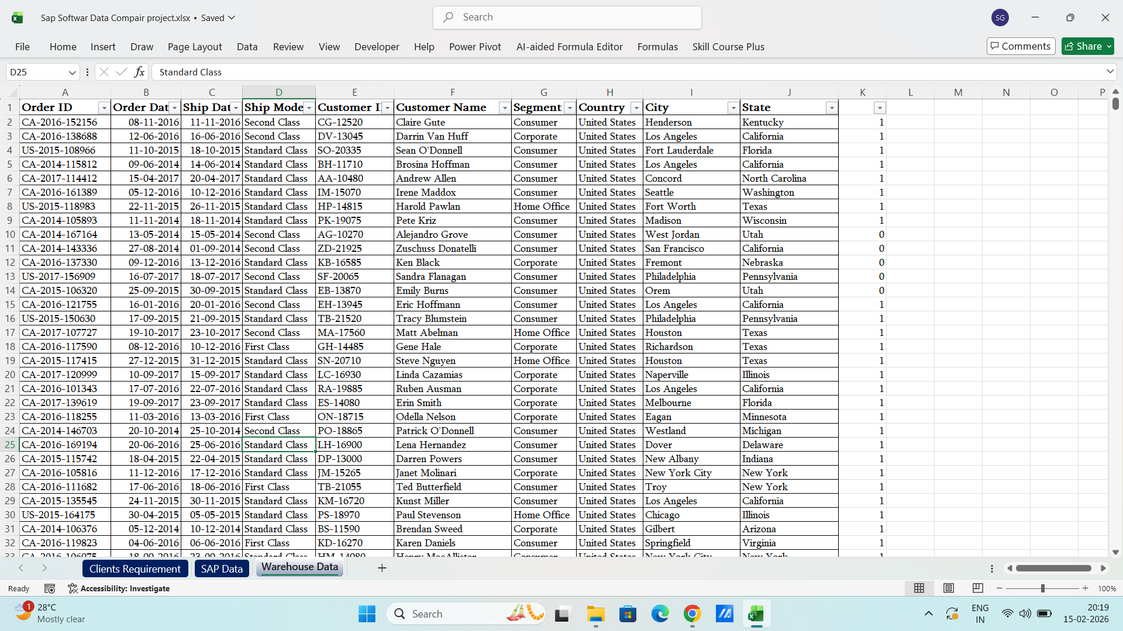Click the Comments button
The width and height of the screenshot is (1123, 631).
coord(1021,46)
